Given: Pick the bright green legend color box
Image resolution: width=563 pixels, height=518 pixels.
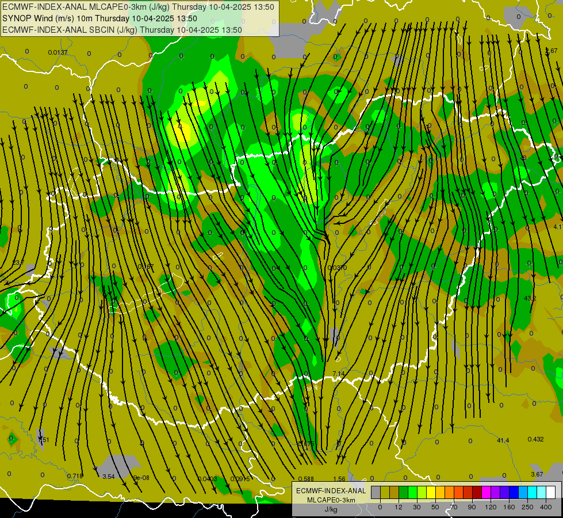Looking at the screenshot, I should click(413, 492).
